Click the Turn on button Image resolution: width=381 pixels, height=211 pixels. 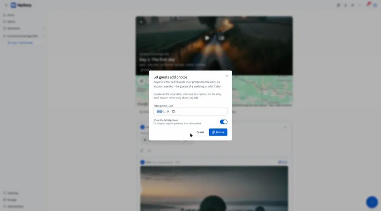[218, 132]
